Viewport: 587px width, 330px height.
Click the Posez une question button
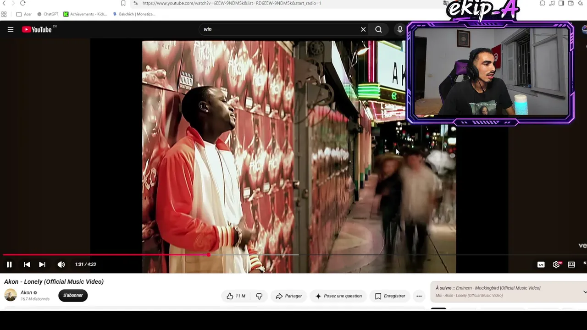pyautogui.click(x=338, y=296)
